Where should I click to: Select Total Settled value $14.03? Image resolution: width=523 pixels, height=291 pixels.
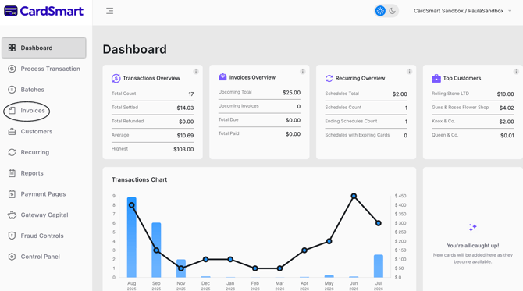(185, 108)
